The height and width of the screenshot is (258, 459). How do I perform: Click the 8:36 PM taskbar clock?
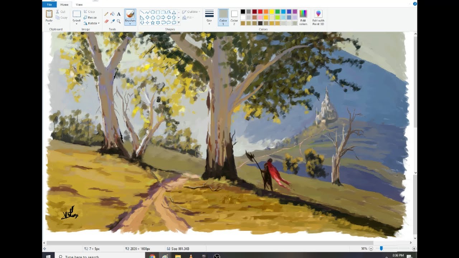(398, 255)
